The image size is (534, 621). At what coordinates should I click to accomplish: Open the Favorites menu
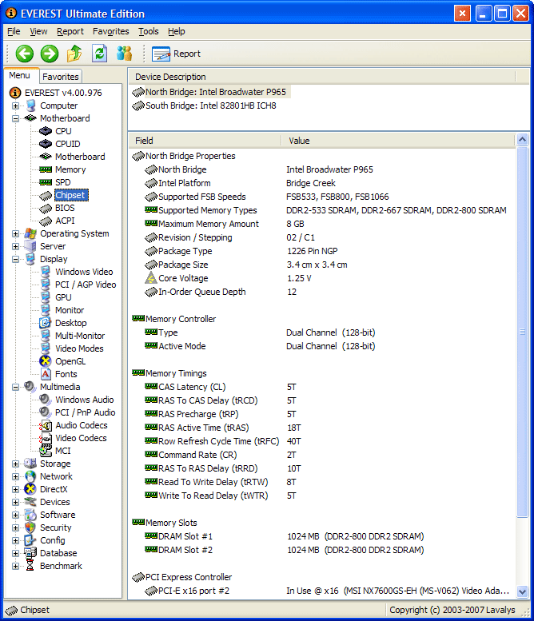111,31
